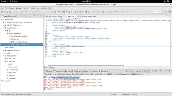Viewport: 172px width, 96px height.
Task: Open the Data Source Explorer tab
Action: 80,71
